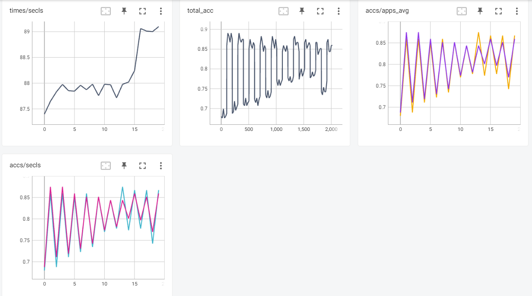Open the total_acc three-dot options menu
The height and width of the screenshot is (296, 532).
pos(338,11)
